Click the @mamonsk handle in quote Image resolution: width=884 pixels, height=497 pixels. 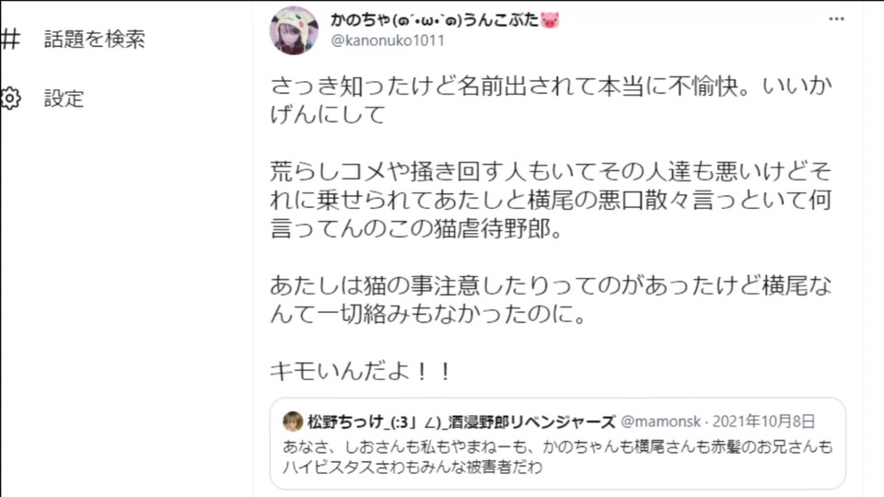point(661,422)
